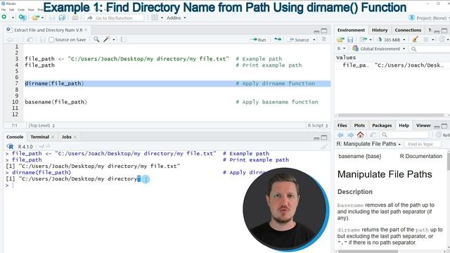Click the compile report notebook icon
The height and width of the screenshot is (253, 450).
pos(124,39)
